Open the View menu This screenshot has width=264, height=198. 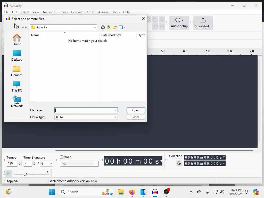[36, 12]
